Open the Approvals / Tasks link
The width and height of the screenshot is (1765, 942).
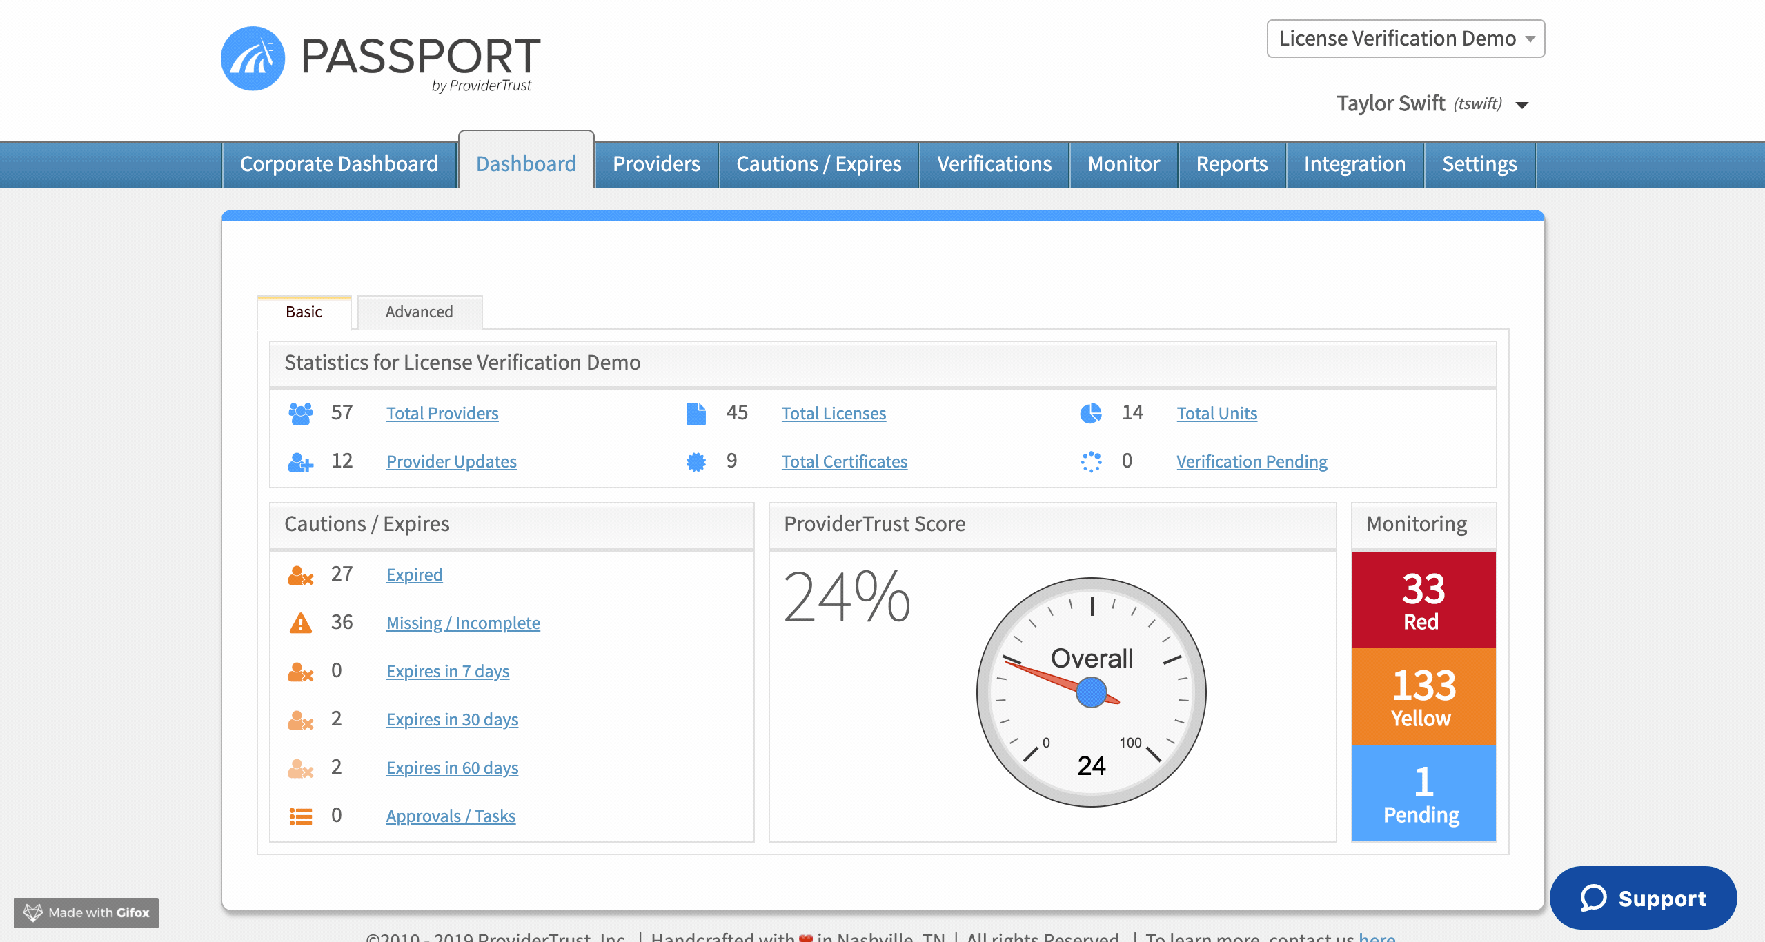[451, 816]
